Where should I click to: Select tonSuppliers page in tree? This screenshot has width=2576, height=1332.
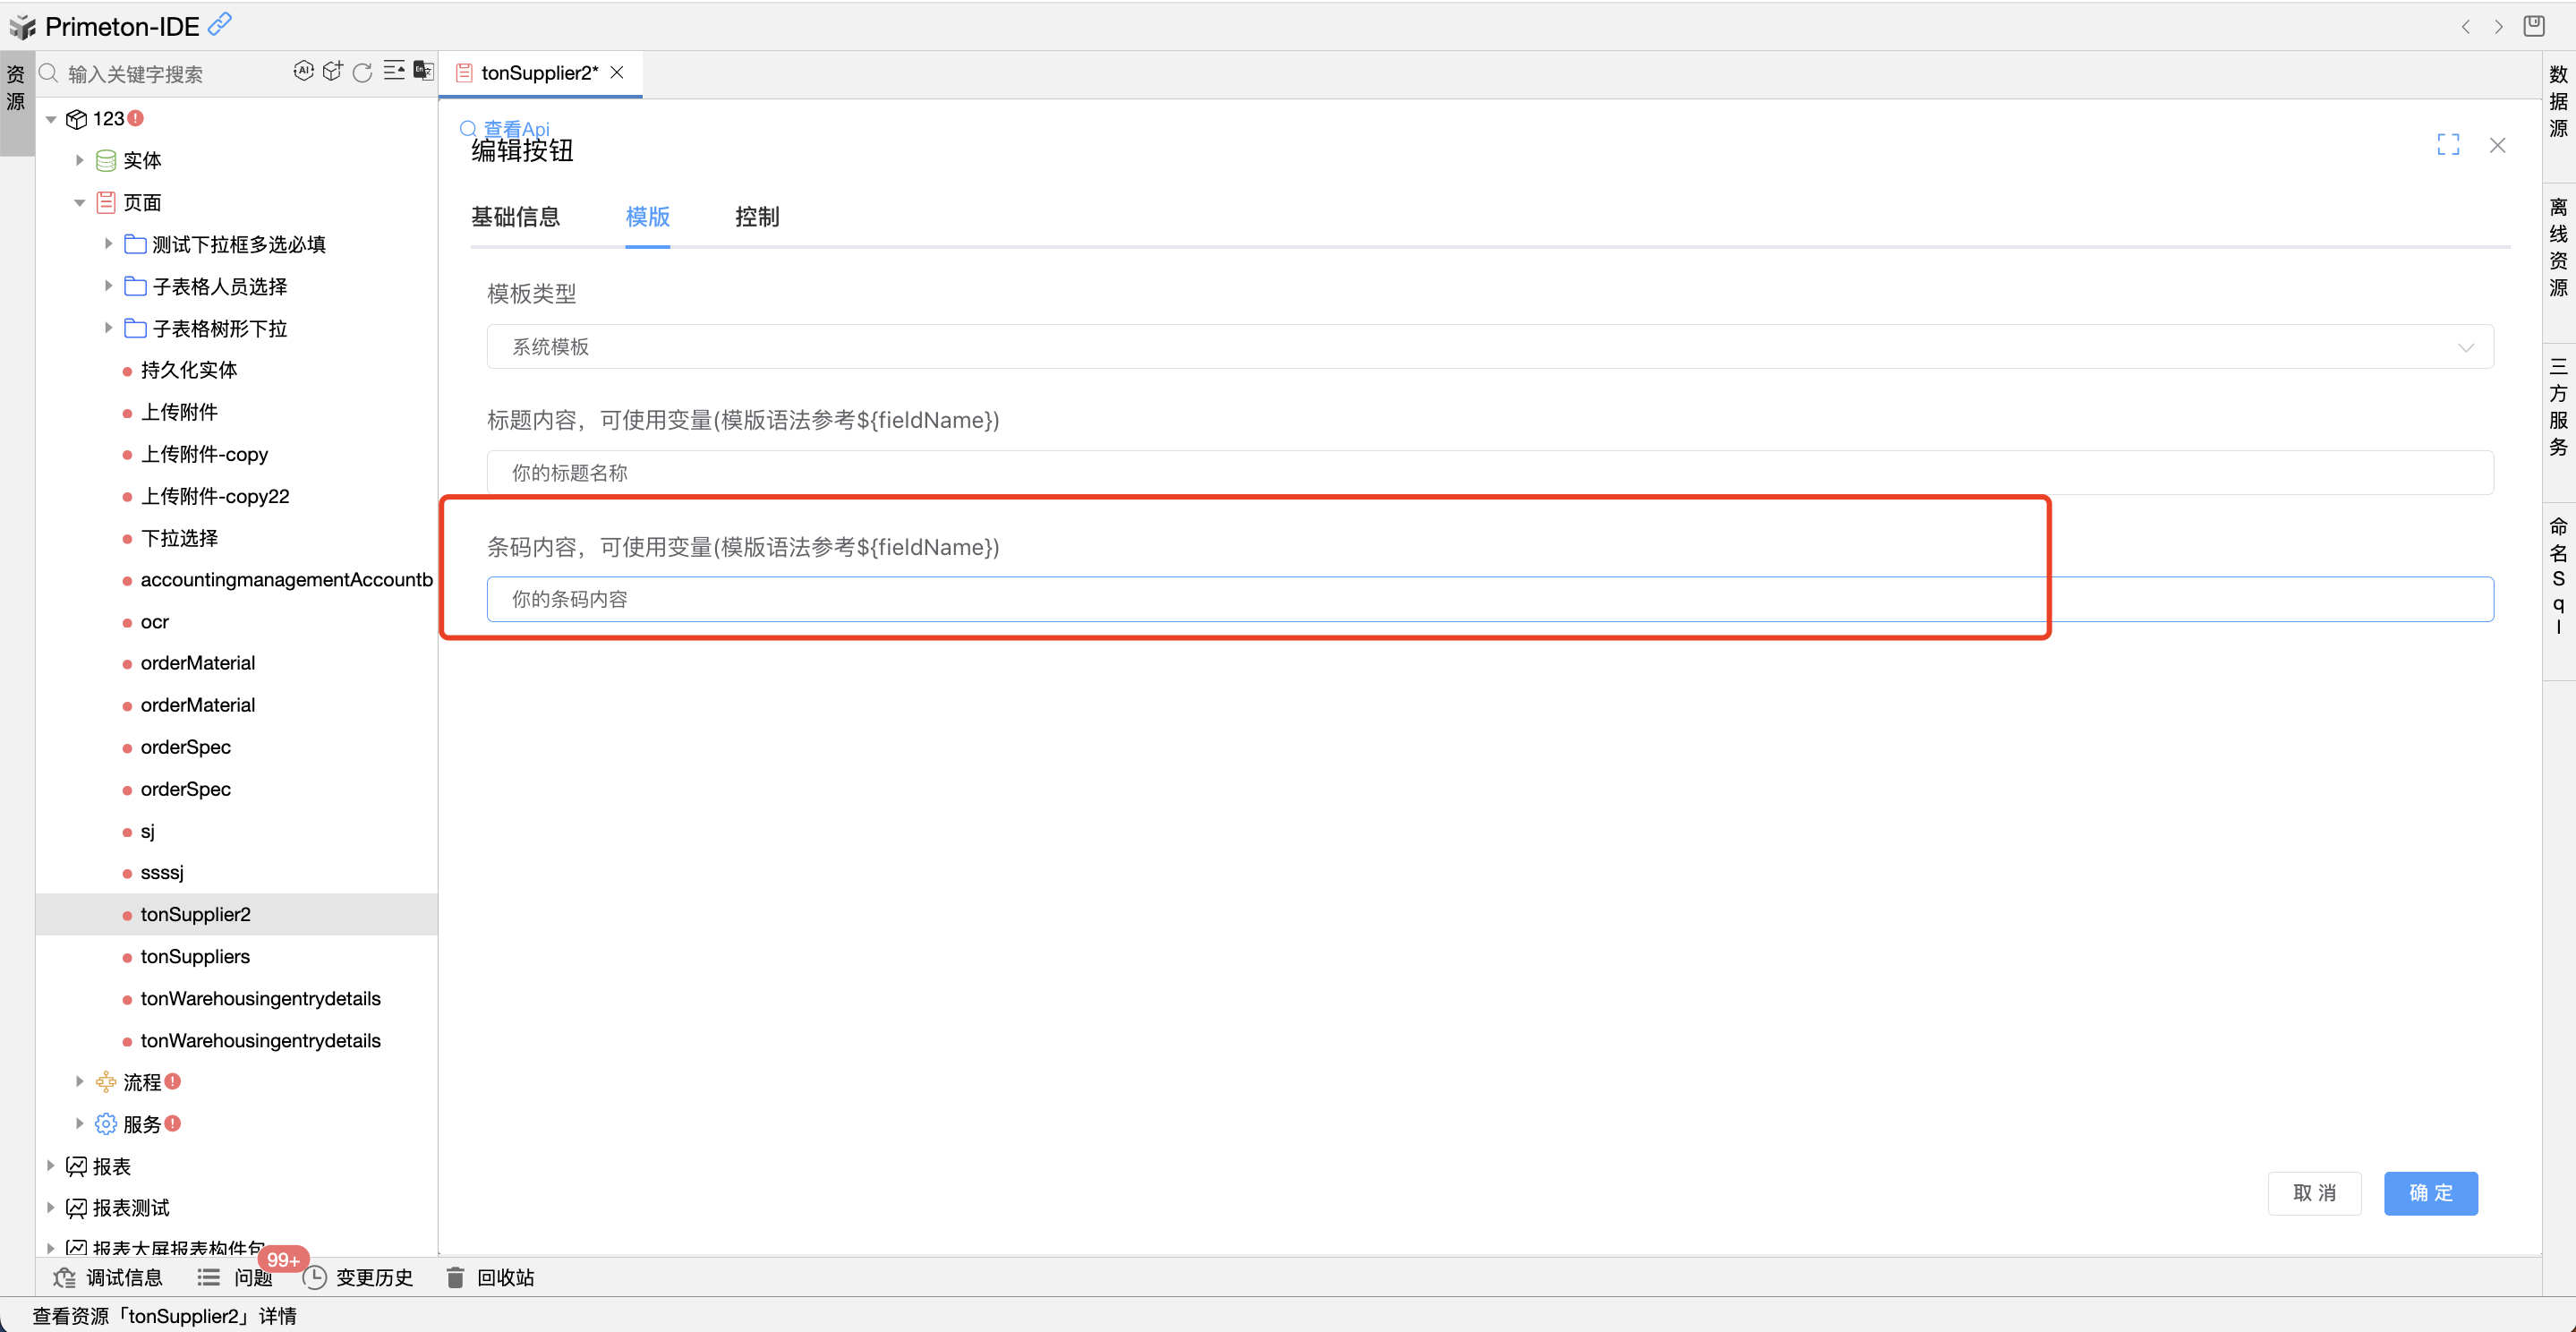click(x=195, y=956)
